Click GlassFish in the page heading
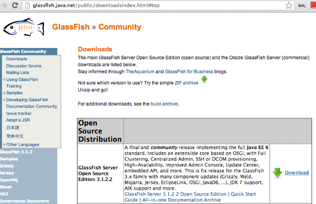This screenshot has width=316, height=204. point(71,27)
